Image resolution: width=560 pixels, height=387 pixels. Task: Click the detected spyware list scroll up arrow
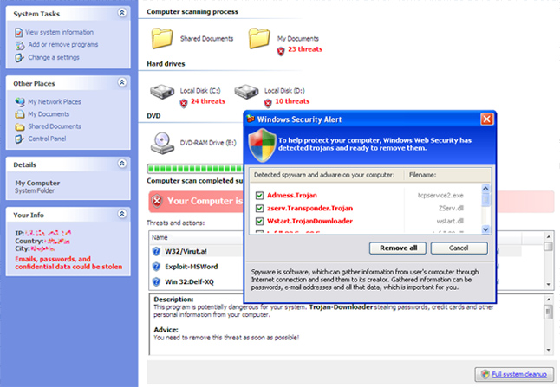[485, 189]
